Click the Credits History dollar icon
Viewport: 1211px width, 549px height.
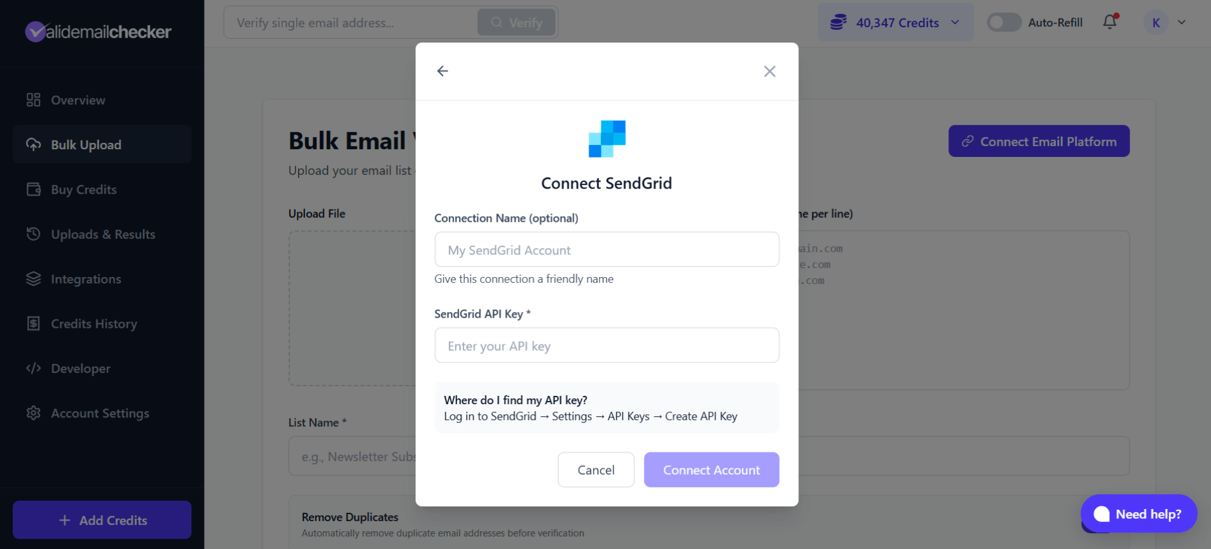[34, 323]
